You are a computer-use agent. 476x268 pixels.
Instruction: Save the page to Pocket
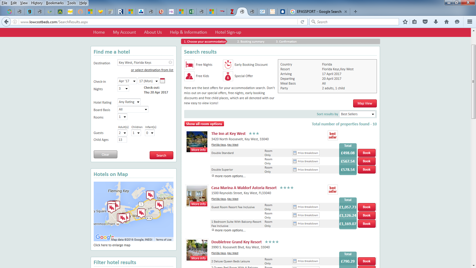pos(425,22)
